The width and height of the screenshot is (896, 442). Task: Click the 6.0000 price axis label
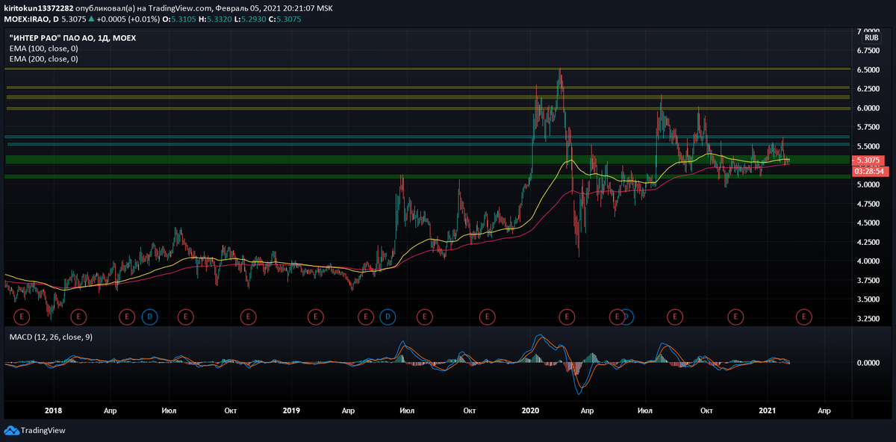868,108
